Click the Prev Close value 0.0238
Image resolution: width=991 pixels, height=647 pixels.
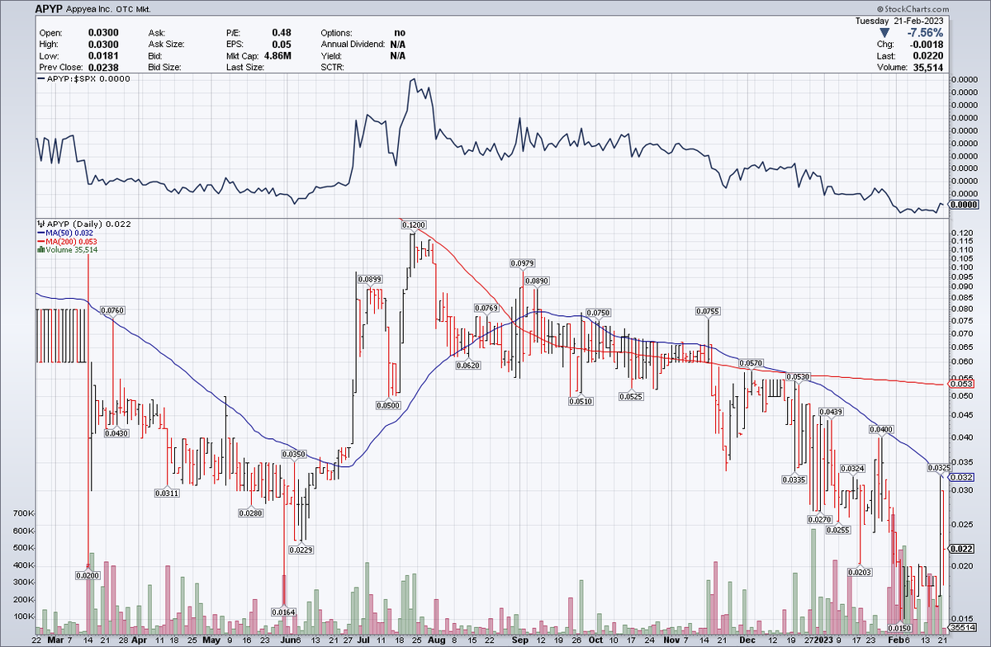103,67
